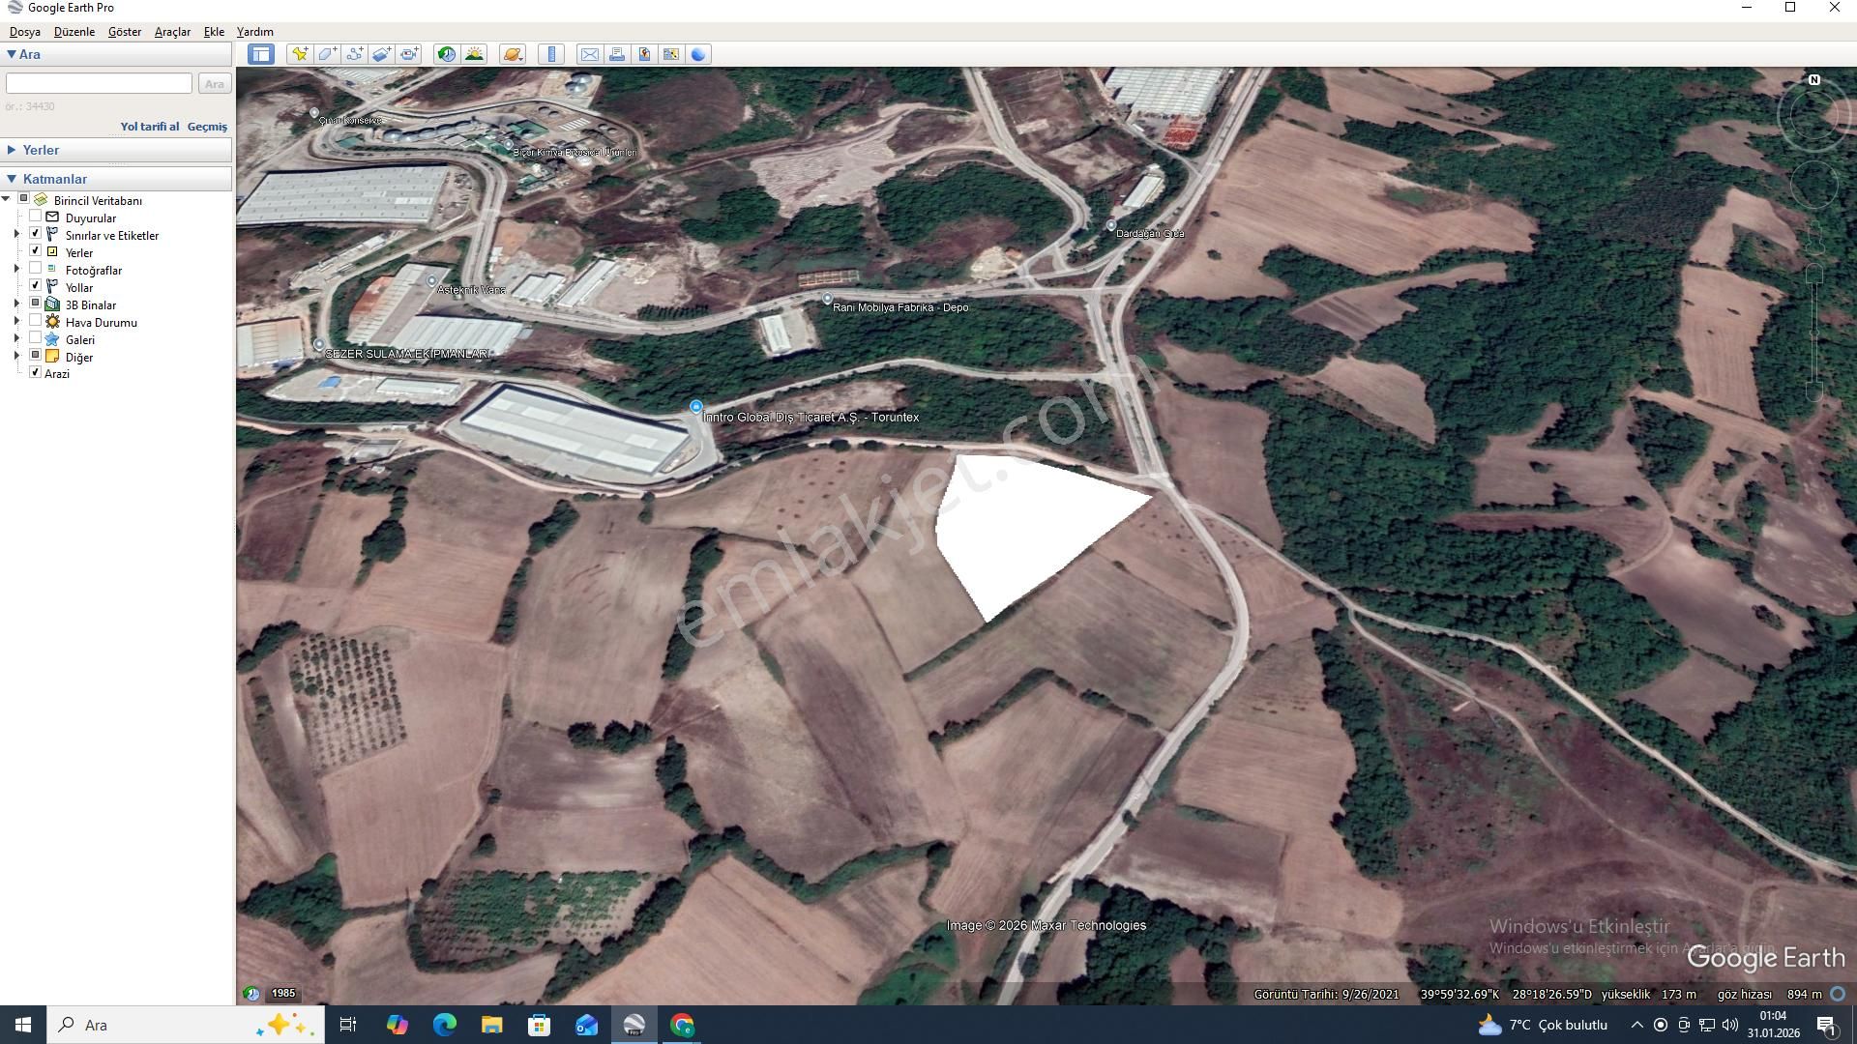1857x1044 pixels.
Task: Add a placemark with the pushpin icon
Action: 300,54
